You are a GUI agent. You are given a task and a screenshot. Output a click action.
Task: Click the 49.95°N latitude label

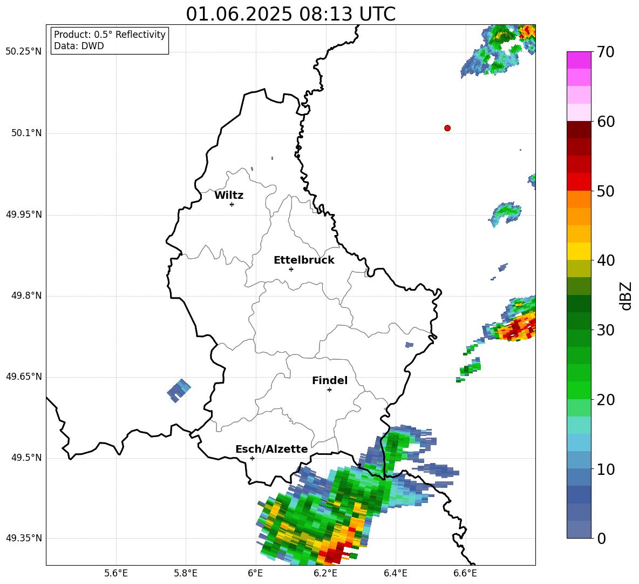tap(24, 214)
